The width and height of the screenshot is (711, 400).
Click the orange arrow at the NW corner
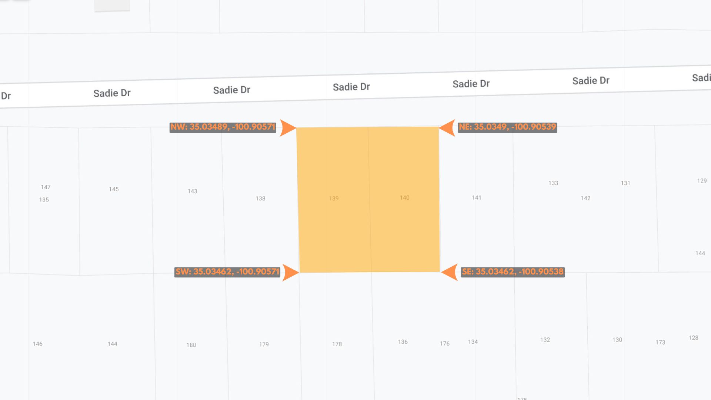coord(287,128)
